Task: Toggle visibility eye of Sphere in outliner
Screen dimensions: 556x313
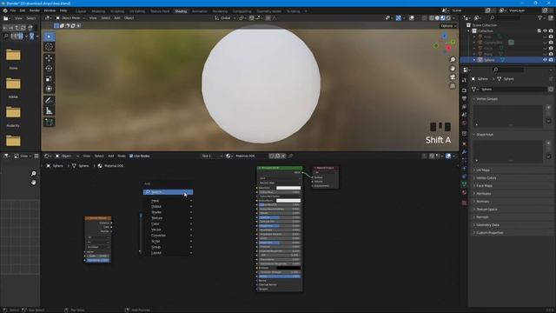Action: (x=545, y=60)
